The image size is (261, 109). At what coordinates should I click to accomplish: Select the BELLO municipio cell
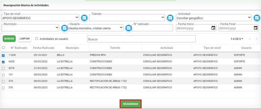click(x=61, y=55)
